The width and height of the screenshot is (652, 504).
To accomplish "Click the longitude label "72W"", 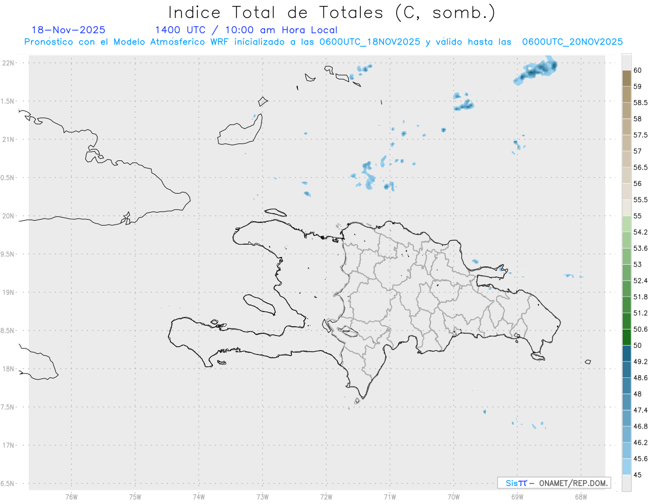I will (326, 496).
